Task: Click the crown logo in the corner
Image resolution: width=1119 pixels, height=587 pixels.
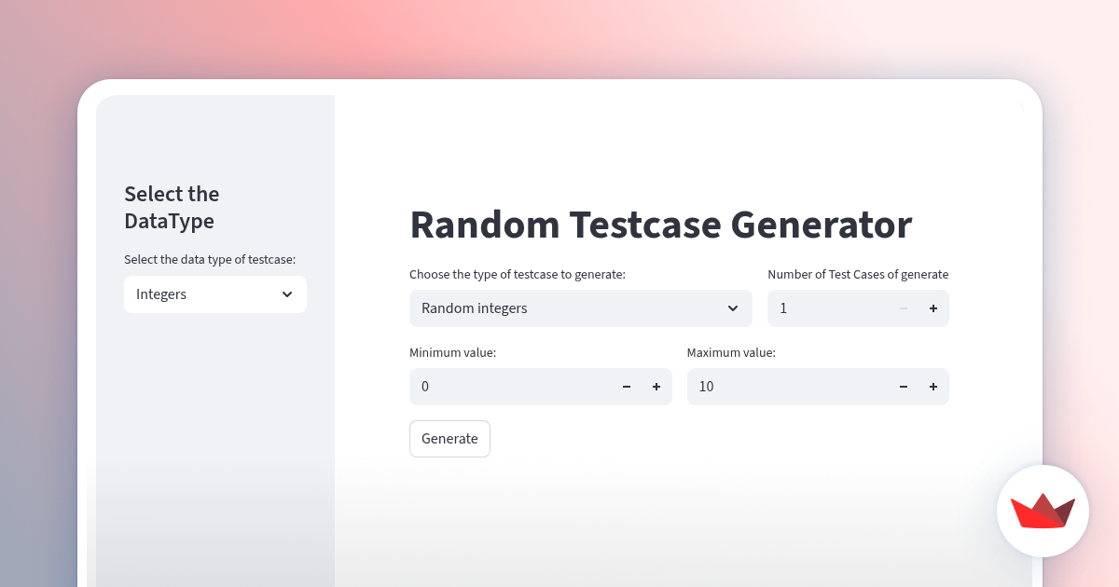Action: [x=1043, y=511]
